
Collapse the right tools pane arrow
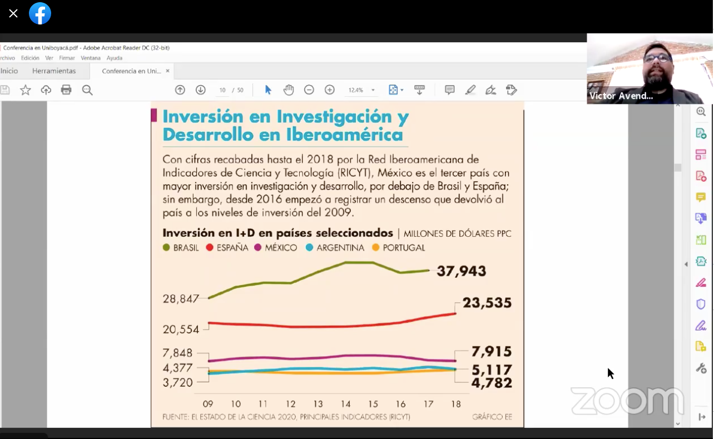[x=702, y=417]
